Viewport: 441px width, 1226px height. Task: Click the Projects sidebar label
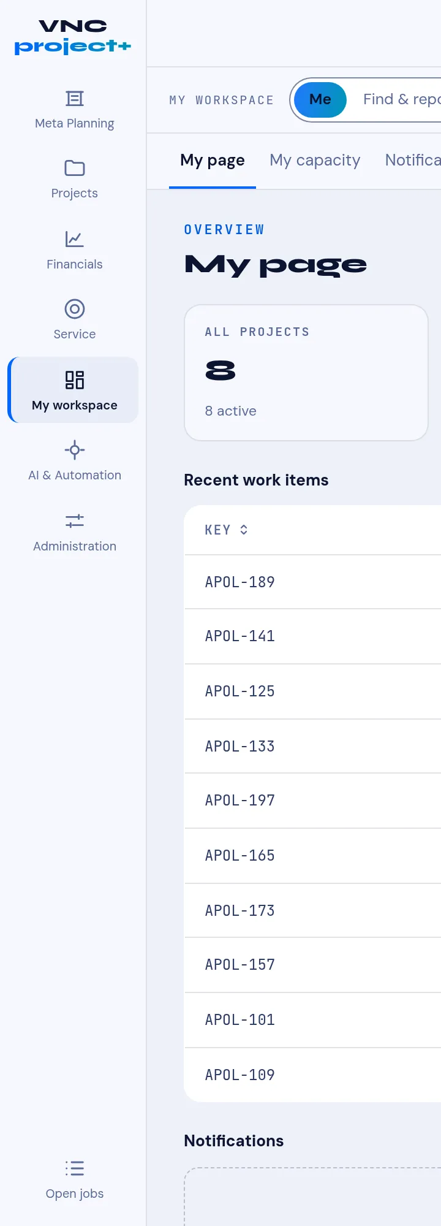click(x=75, y=193)
